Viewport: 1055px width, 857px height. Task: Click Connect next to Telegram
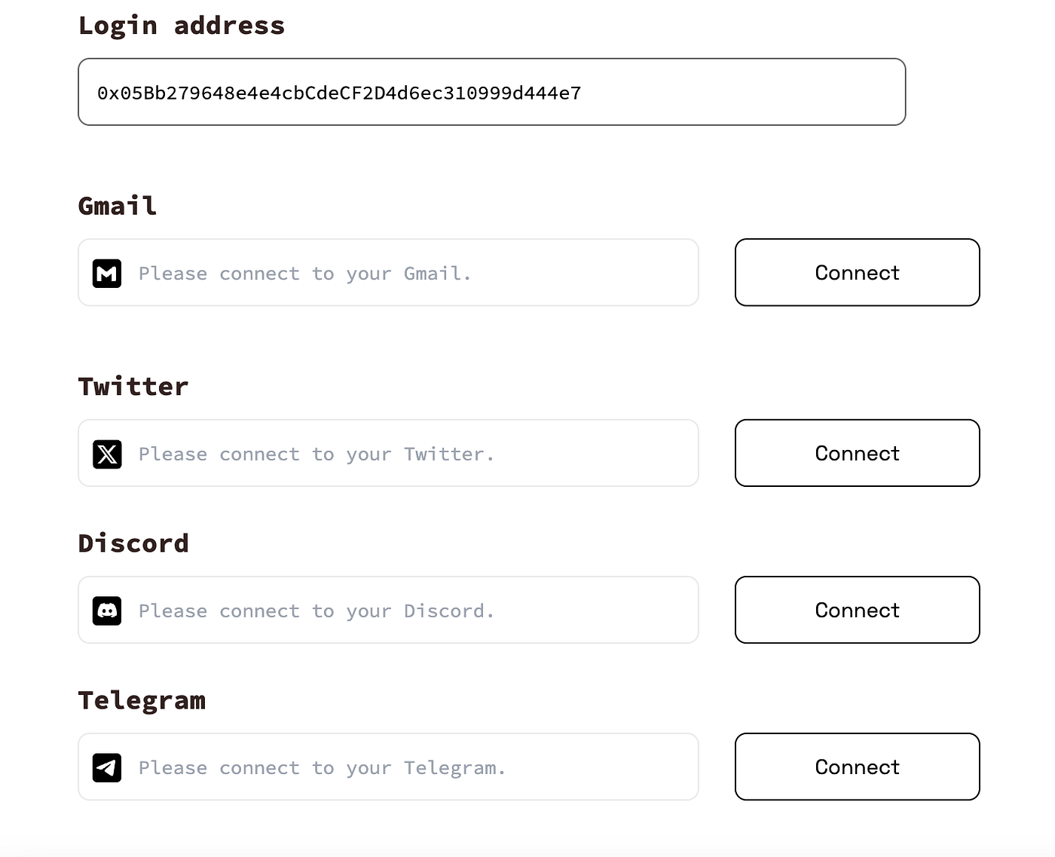pos(856,767)
